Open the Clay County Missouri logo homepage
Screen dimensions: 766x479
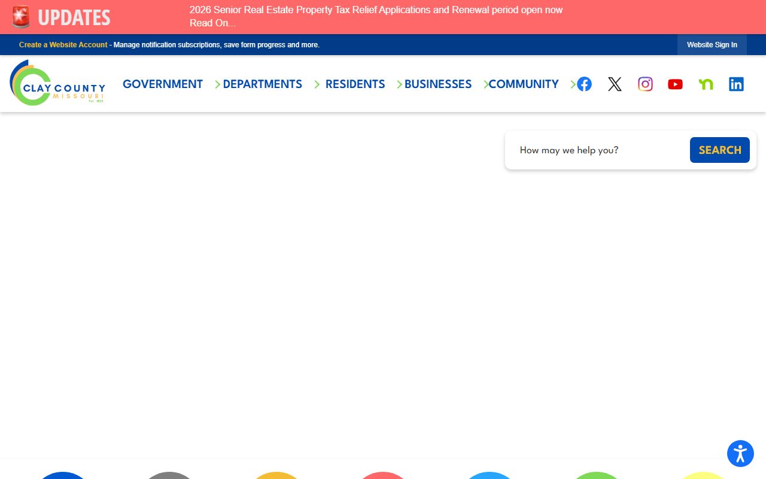pos(57,83)
